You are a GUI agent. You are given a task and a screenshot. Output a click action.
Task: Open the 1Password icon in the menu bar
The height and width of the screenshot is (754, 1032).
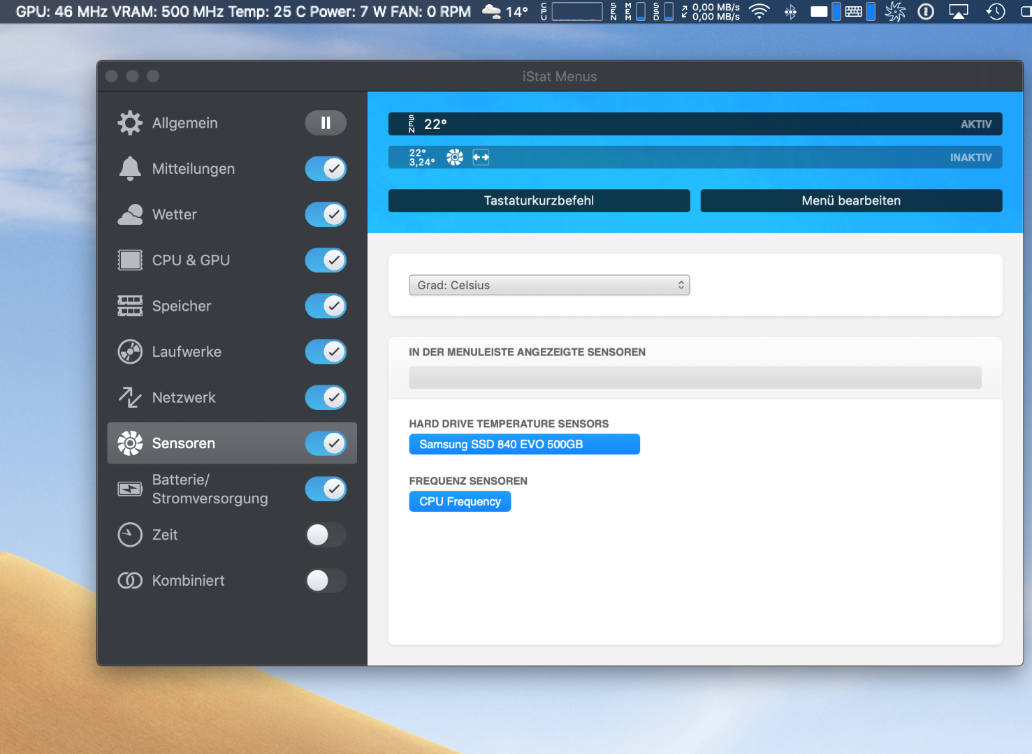pyautogui.click(x=926, y=11)
